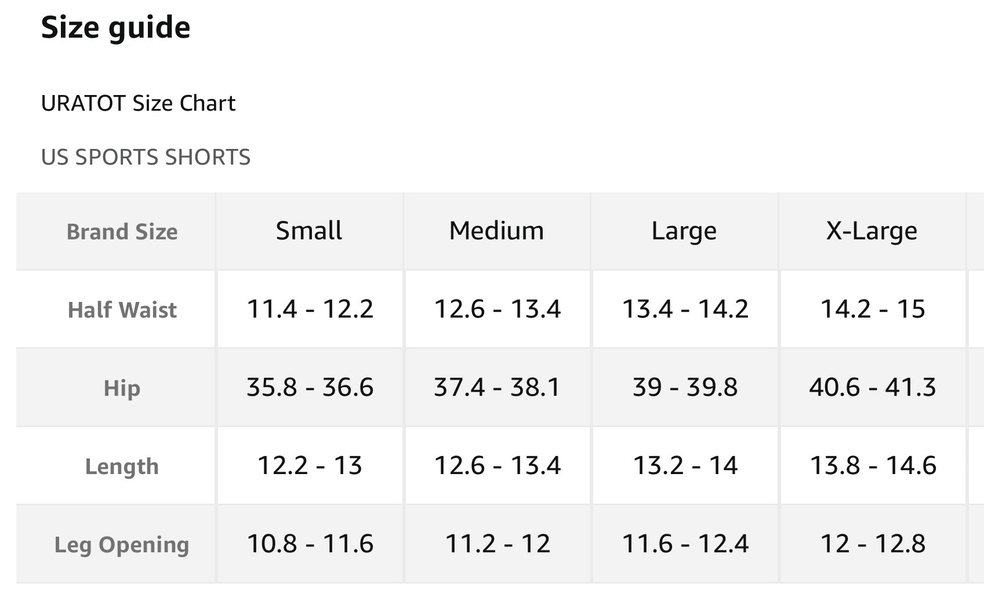Click the Brand Size header cell
Screen dimensions: 984x601
pos(122,232)
